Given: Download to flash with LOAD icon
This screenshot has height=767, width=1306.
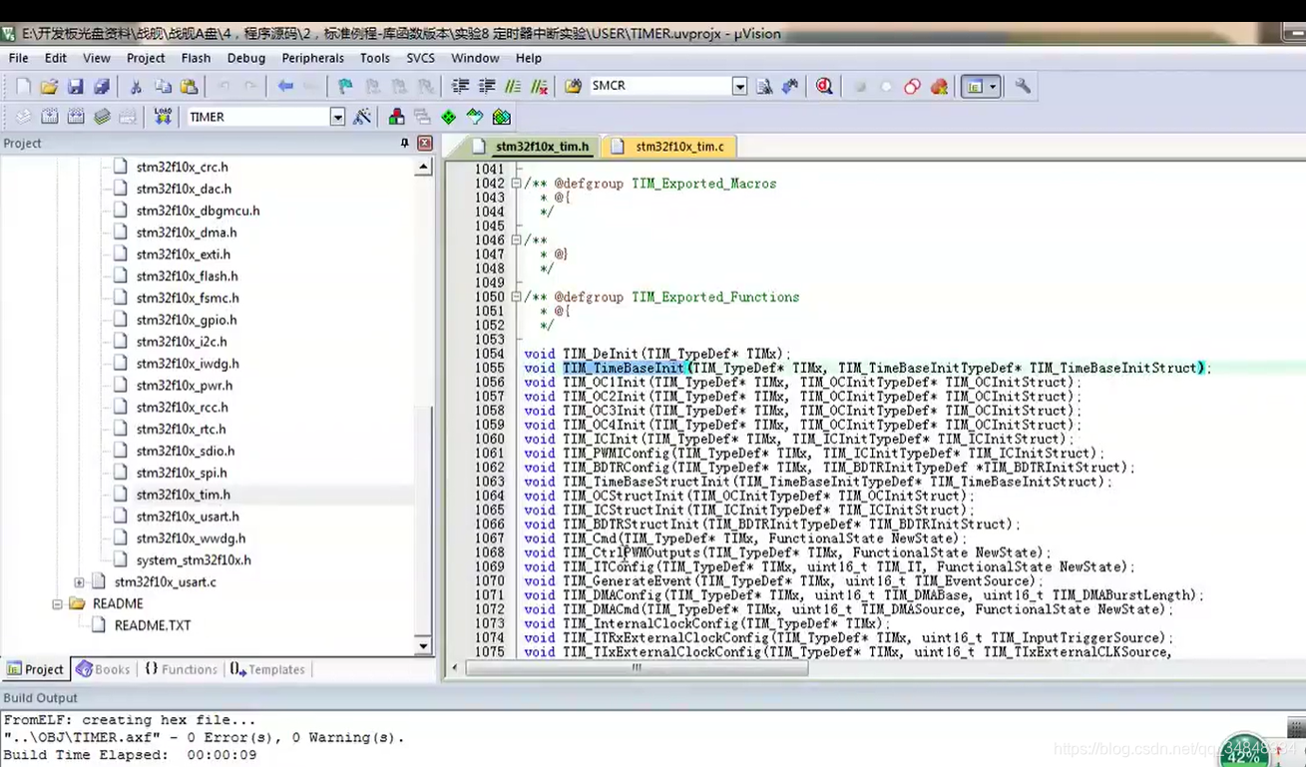Looking at the screenshot, I should tap(163, 117).
